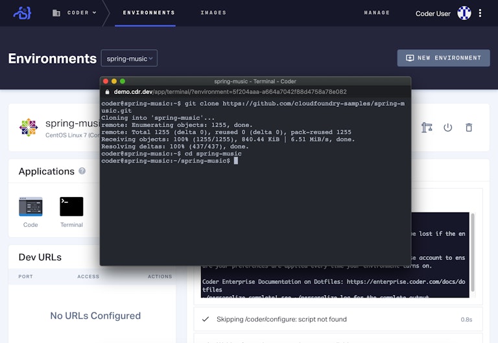Click the organization building icon

[x=56, y=13]
